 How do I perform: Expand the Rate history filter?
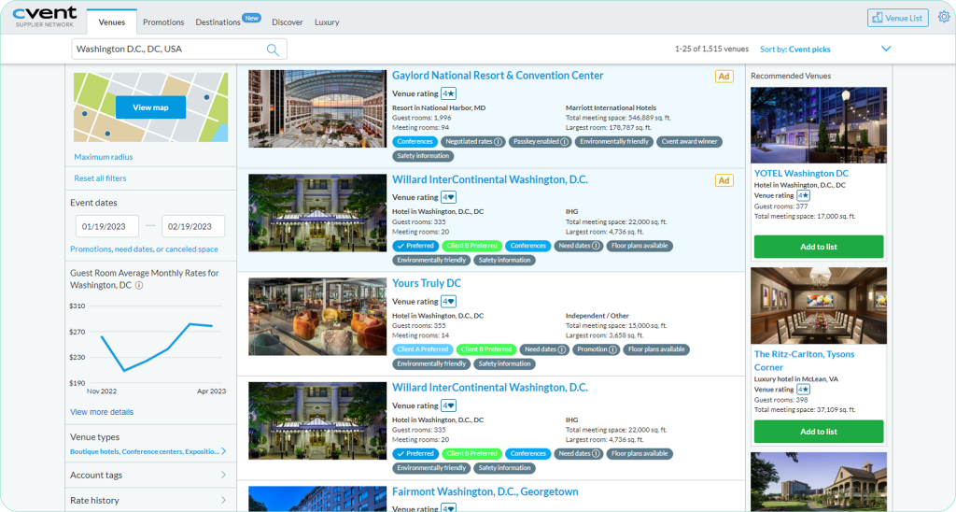(223, 500)
